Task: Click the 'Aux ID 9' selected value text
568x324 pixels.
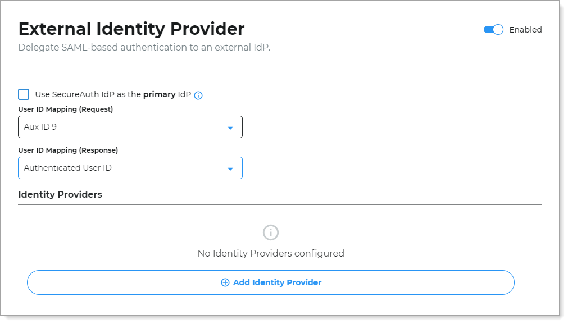Action: tap(40, 127)
